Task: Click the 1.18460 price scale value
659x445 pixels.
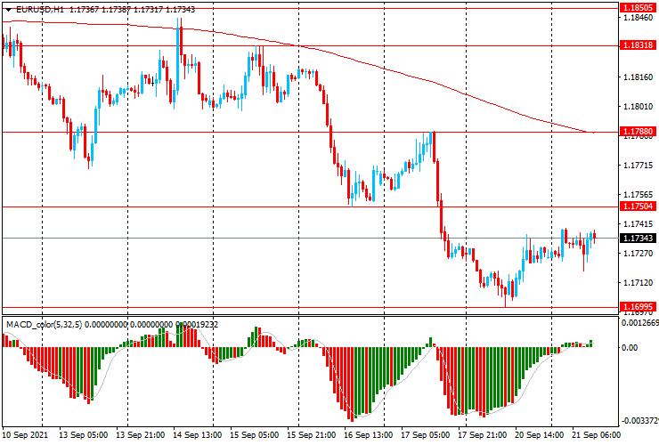Action: [x=639, y=17]
